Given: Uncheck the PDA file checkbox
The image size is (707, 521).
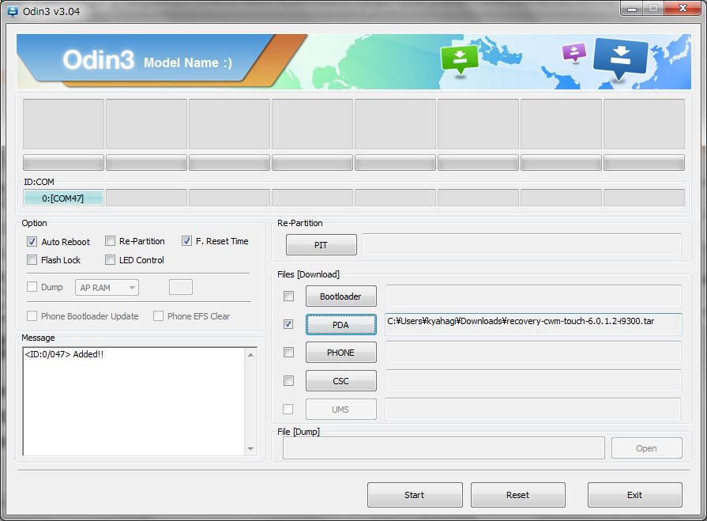Looking at the screenshot, I should coord(288,324).
